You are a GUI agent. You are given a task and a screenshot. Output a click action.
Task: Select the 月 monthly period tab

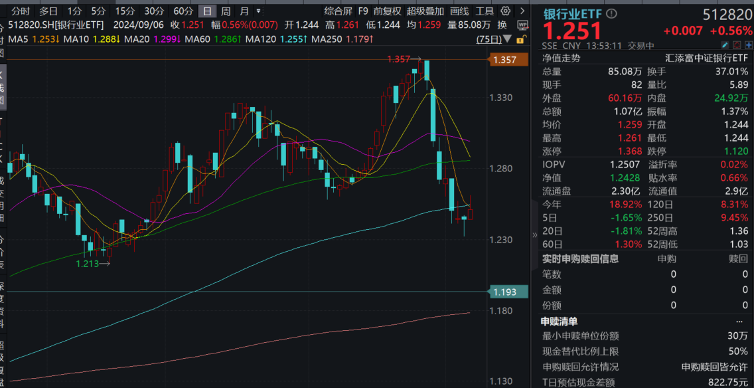click(x=244, y=11)
